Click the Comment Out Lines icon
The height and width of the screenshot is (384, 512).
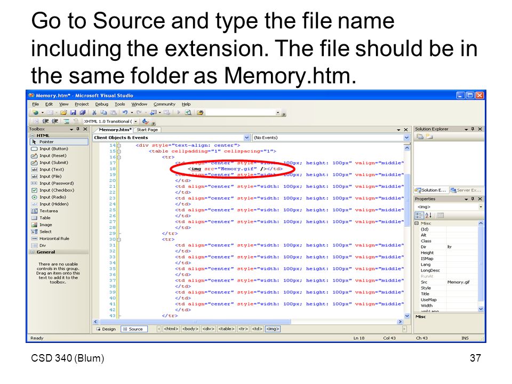[67, 122]
